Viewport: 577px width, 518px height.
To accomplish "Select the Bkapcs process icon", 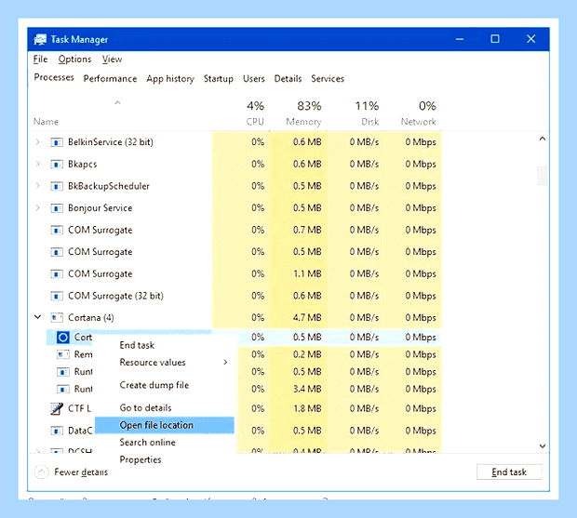I will click(56, 164).
